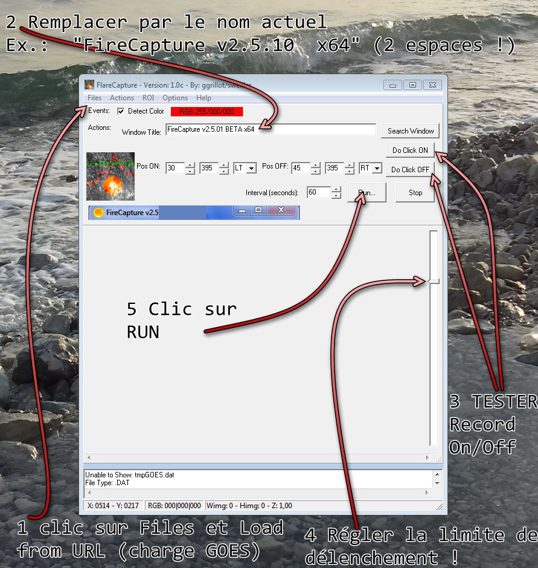Click the Pos OFF X field showing 45
This screenshot has height=568, width=538.
point(301,168)
